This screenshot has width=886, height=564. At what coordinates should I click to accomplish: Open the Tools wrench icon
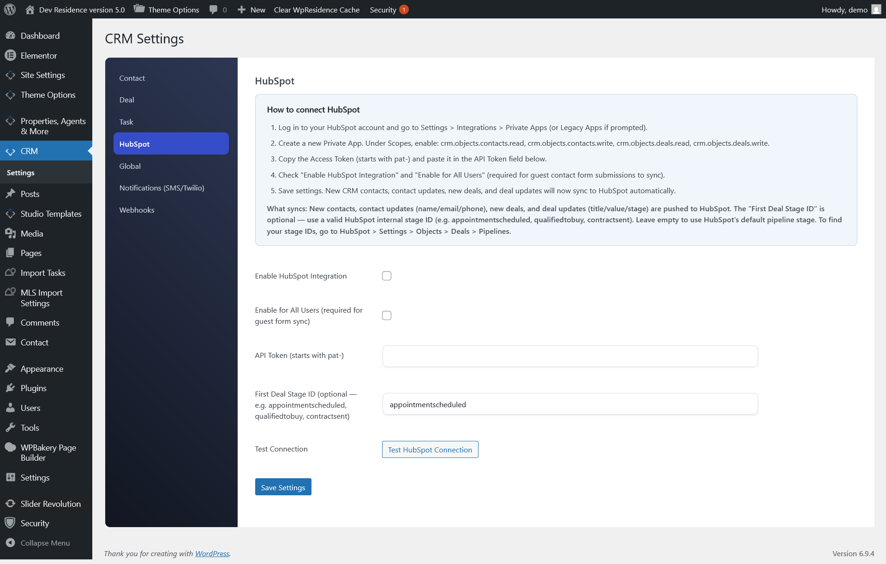pos(10,427)
